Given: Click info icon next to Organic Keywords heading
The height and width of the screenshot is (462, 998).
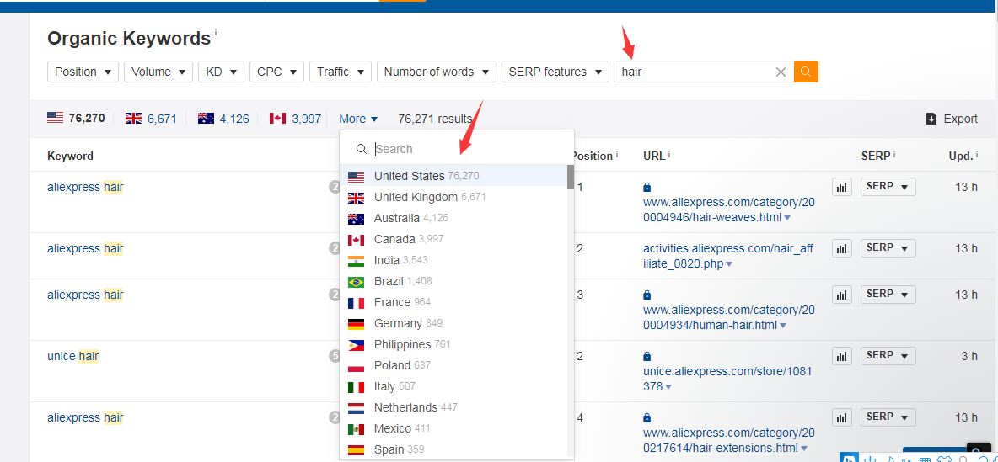Looking at the screenshot, I should click(215, 33).
